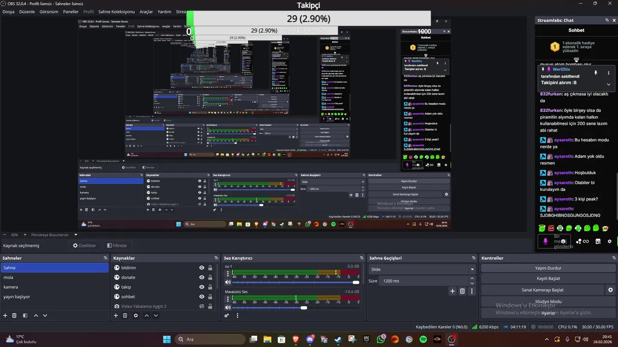Decrease transition duration with down arrow
The height and width of the screenshot is (347, 618).
(472, 283)
